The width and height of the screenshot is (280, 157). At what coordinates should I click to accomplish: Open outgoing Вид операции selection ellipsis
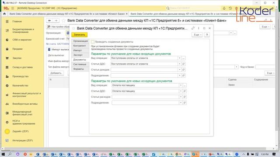[185, 85]
